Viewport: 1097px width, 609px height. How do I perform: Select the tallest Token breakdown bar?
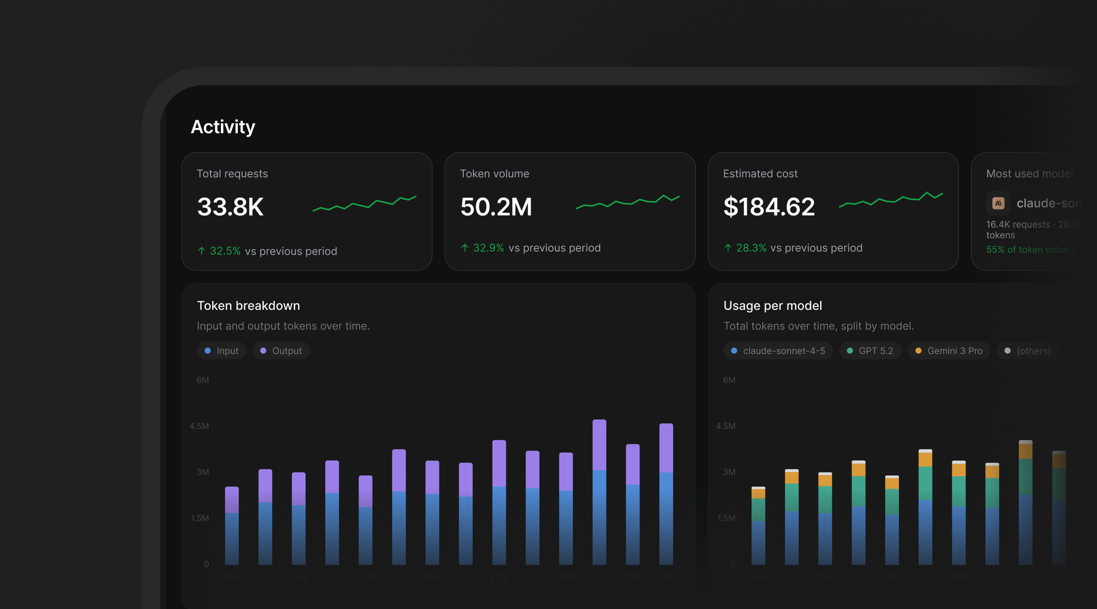pos(599,492)
